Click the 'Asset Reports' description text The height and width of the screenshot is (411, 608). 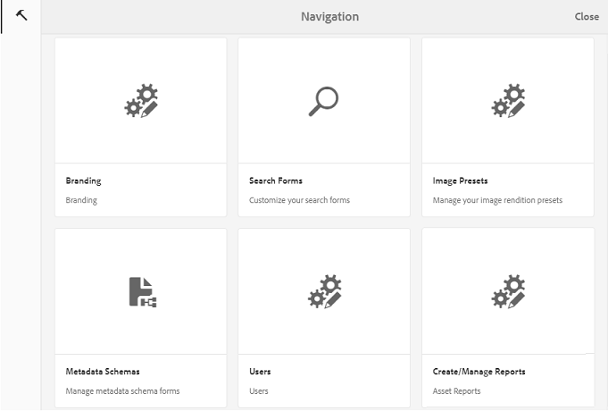(456, 391)
